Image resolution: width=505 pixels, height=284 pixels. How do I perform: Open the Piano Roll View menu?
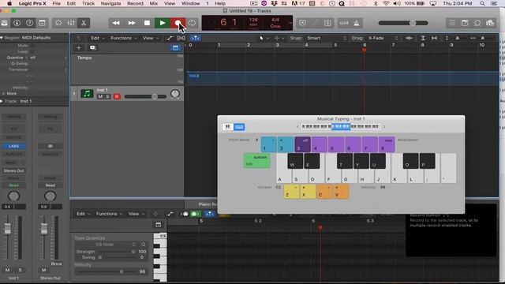click(137, 214)
